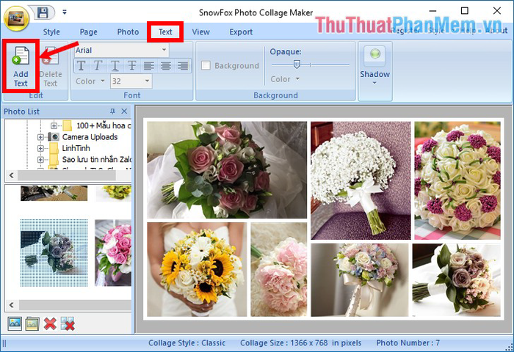Select the Camera Uploads tree item
The width and height of the screenshot is (514, 352).
(x=90, y=137)
